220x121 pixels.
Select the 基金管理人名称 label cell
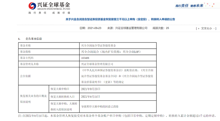(49, 64)
